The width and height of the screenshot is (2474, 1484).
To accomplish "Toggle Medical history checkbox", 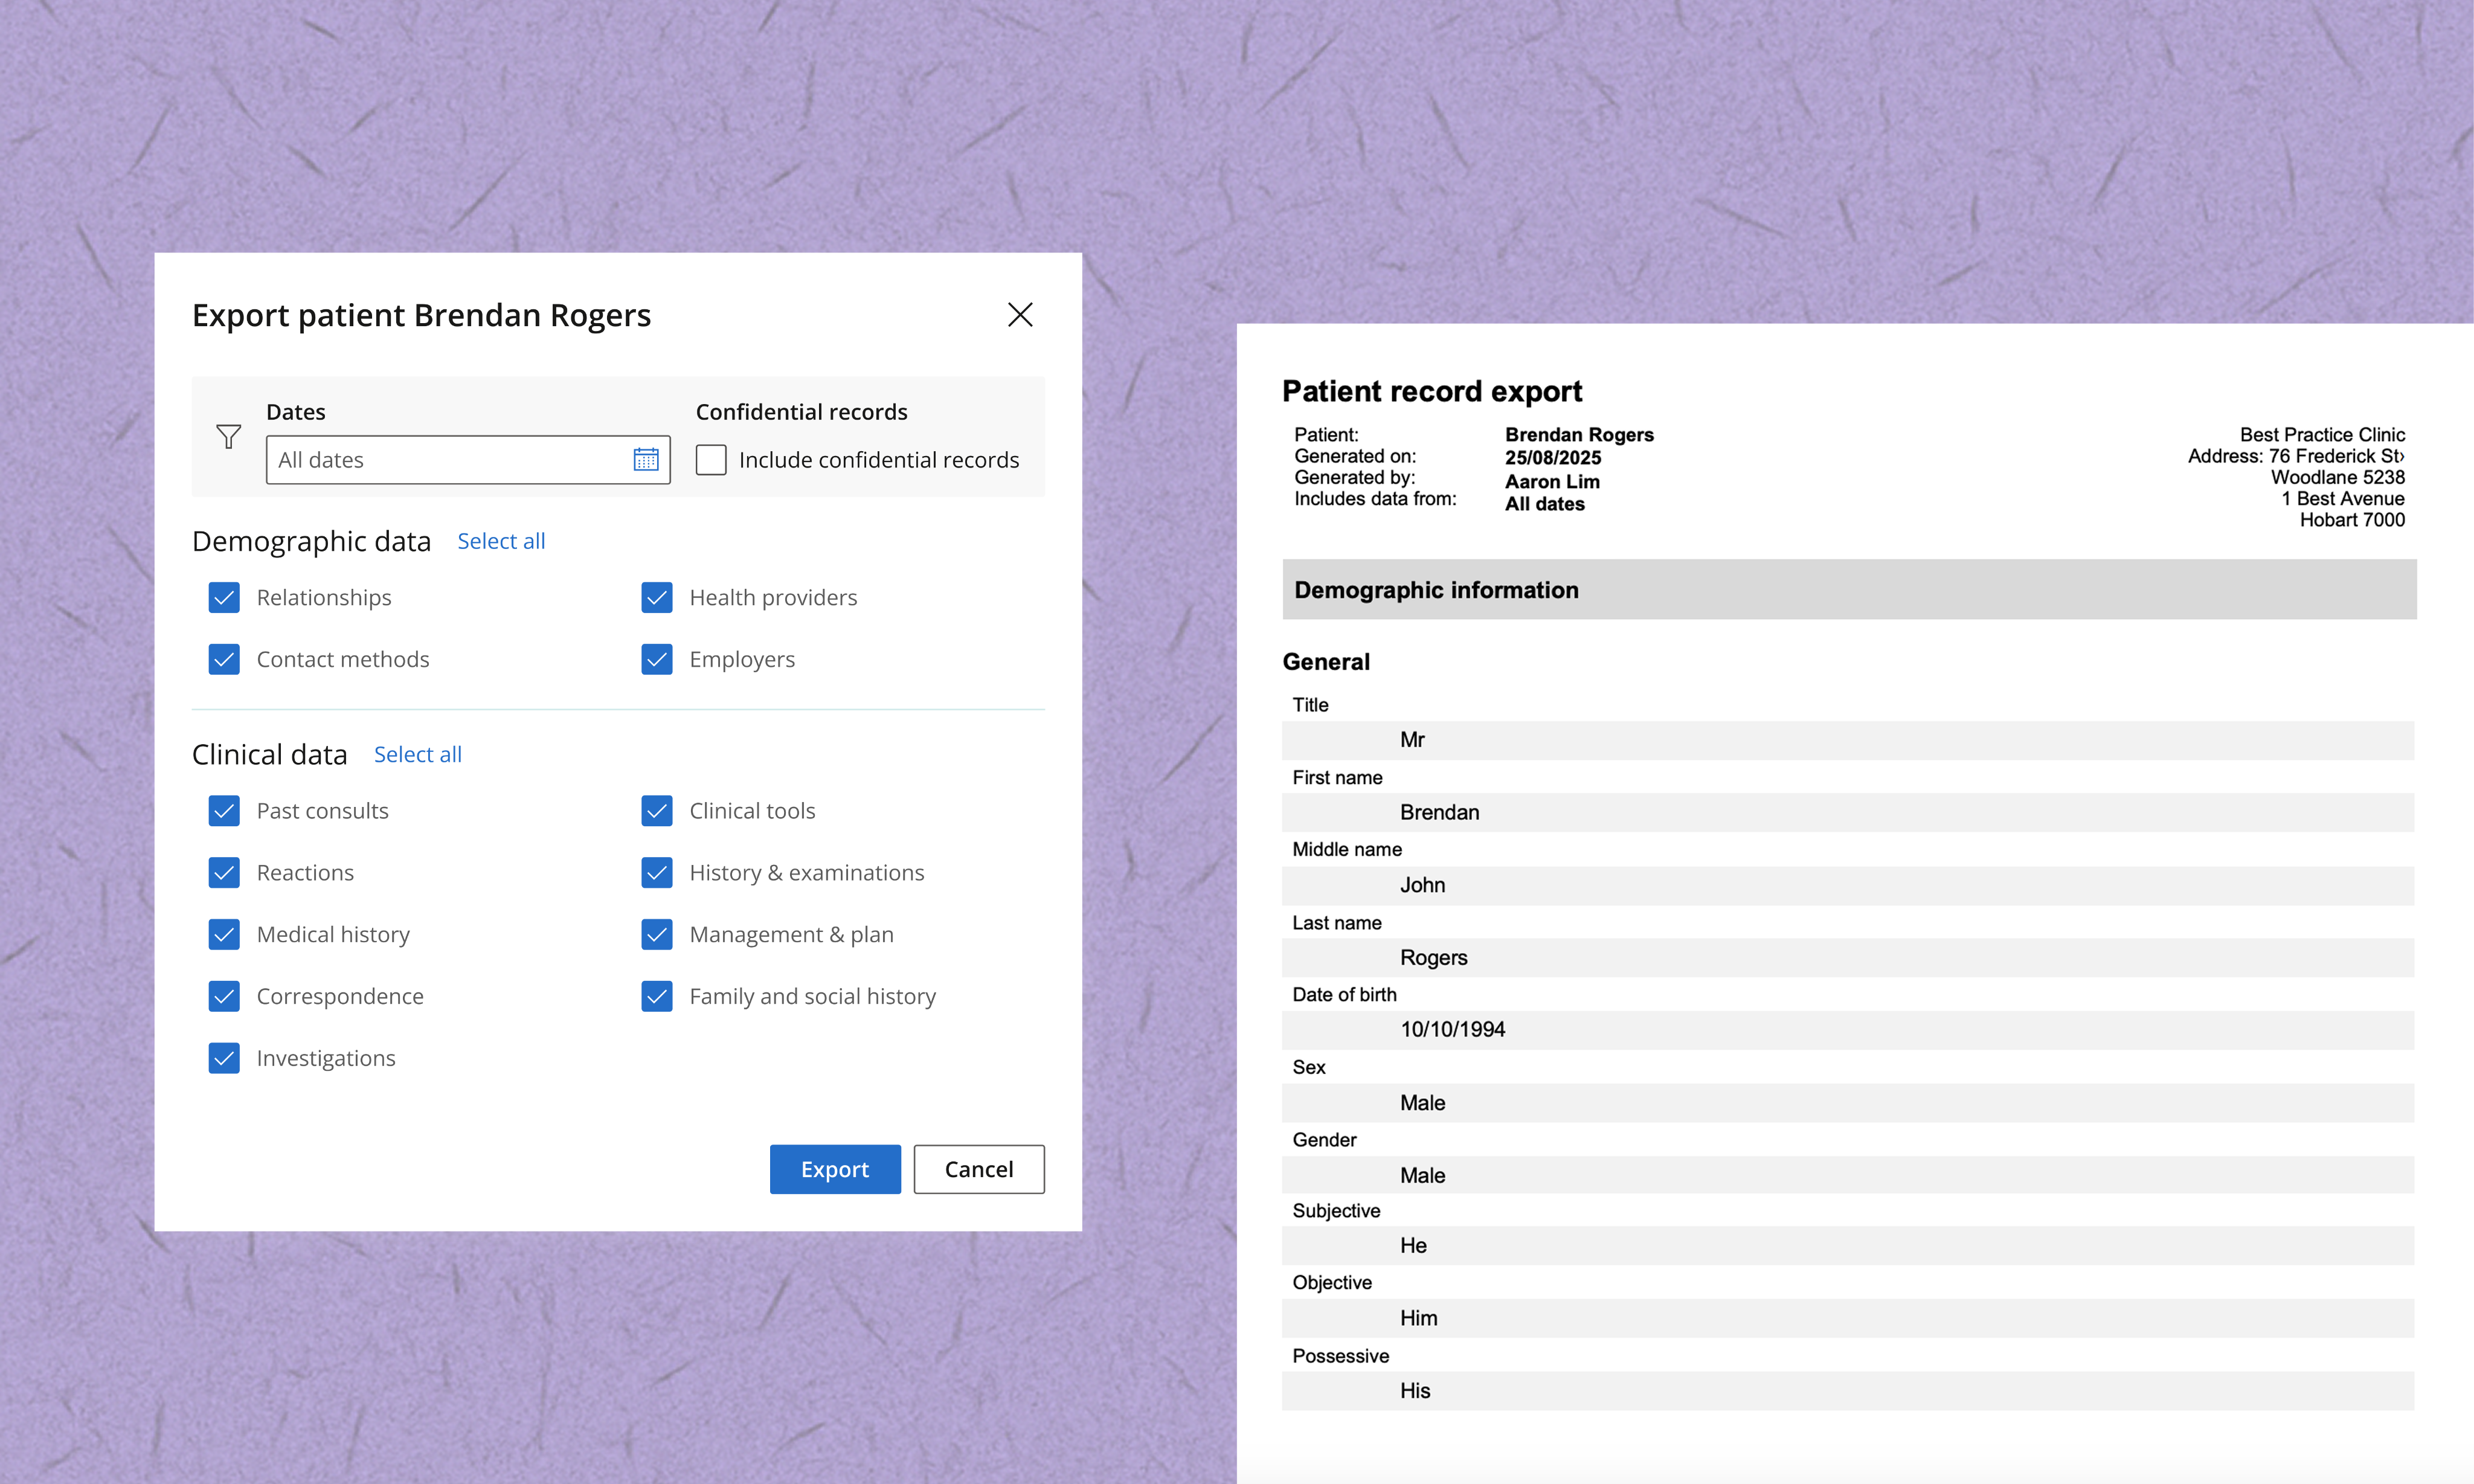I will tap(224, 935).
